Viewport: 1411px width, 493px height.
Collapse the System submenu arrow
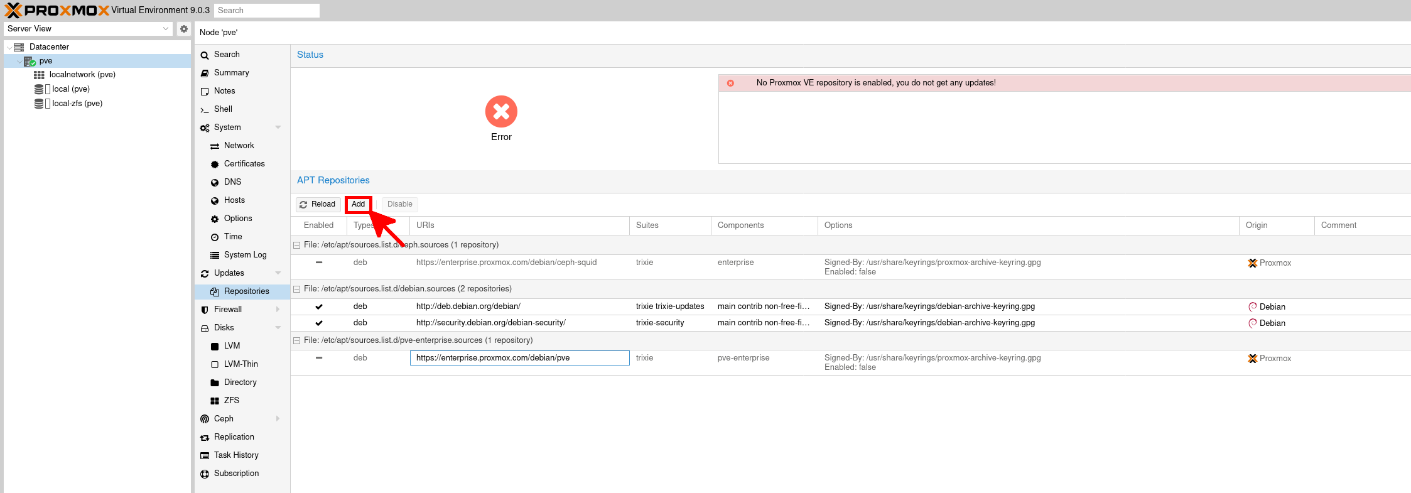point(278,127)
